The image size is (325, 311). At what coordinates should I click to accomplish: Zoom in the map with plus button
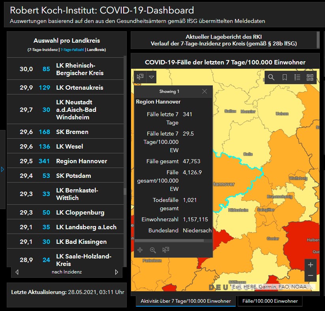310,265
